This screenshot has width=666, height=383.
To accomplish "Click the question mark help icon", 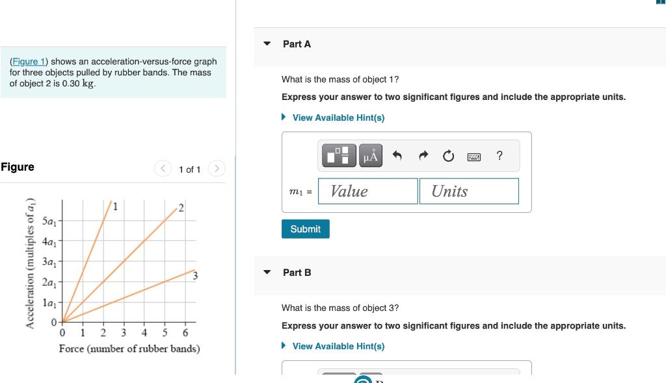I will (499, 156).
